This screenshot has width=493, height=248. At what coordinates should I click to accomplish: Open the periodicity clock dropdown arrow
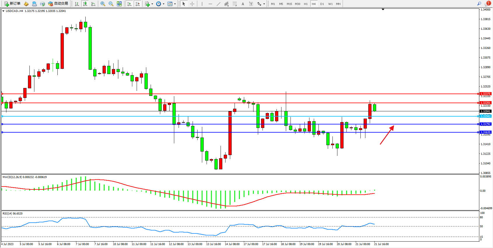(163, 4)
